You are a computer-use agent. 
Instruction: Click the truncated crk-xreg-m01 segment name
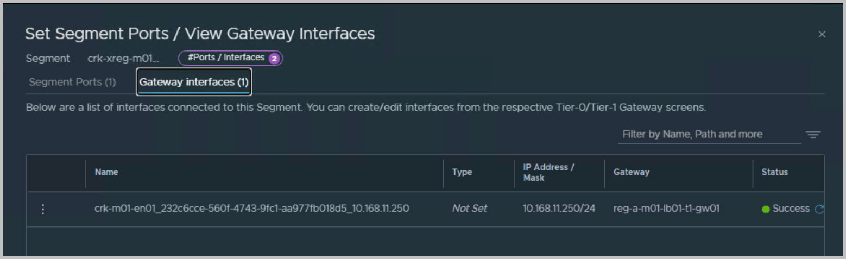123,59
